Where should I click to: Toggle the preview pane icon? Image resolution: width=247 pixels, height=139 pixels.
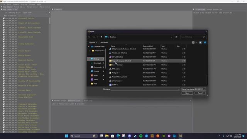click(x=200, y=42)
